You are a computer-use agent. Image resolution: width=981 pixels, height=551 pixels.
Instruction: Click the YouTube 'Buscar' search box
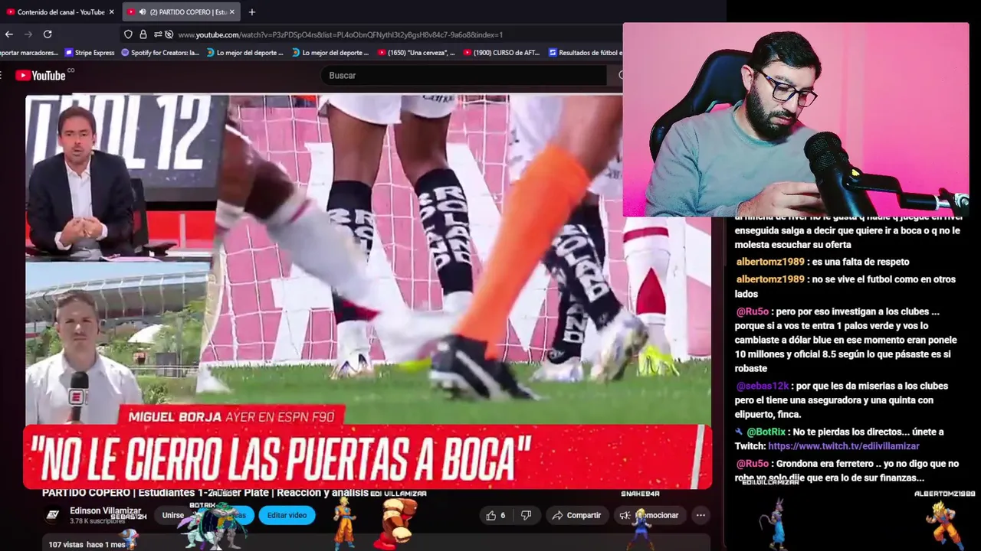[463, 75]
